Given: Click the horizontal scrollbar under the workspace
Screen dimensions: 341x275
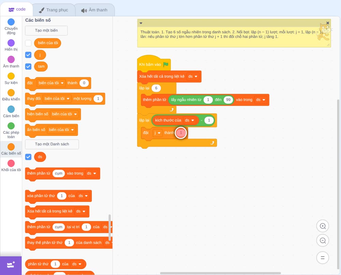Looking at the screenshot, I should click(220, 273).
